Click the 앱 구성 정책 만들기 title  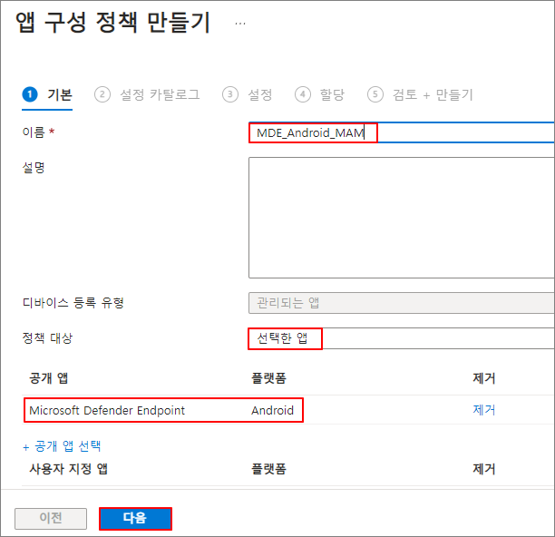(113, 23)
